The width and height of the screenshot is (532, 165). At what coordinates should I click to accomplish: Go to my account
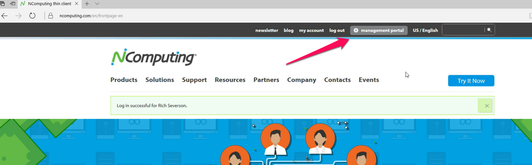click(x=311, y=30)
